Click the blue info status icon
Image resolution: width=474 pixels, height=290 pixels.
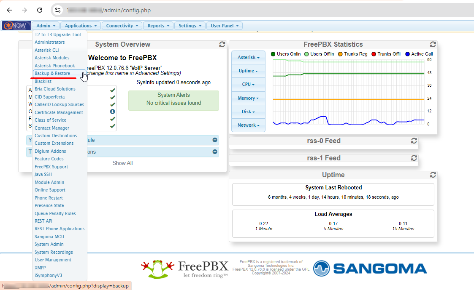(112, 112)
